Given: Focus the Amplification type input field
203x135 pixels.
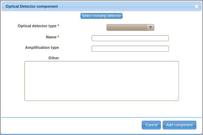Looking at the screenshot, I should point(130,48).
